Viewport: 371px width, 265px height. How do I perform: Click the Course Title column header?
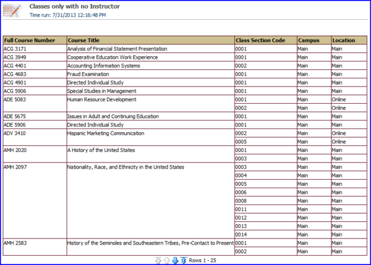150,40
